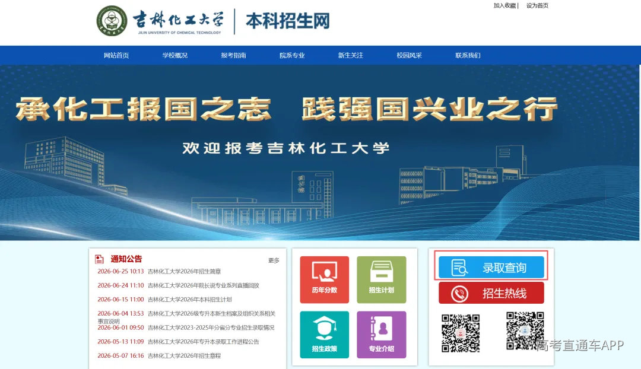Open notice 吉林化工大学2026年招生章程
This screenshot has height=369, width=641.
pos(185,356)
